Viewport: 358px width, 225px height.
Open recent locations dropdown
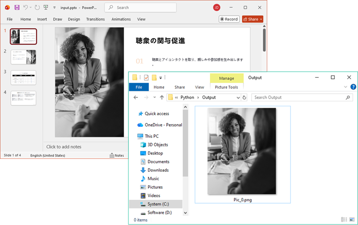[x=154, y=97]
